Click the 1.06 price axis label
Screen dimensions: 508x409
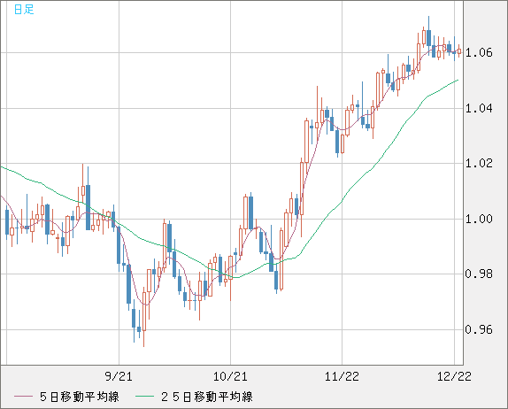(x=479, y=52)
